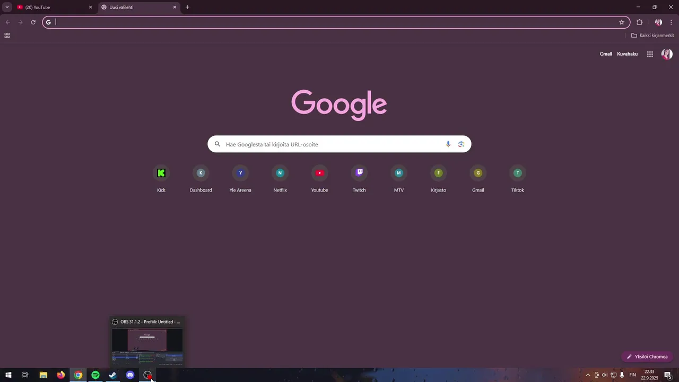Open Kaikki kirjanmerkit bookmarks folder
Viewport: 679px width, 382px height.
tap(652, 36)
